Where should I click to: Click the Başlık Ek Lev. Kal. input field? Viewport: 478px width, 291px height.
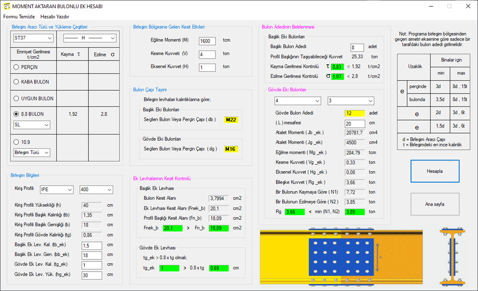pos(92,246)
